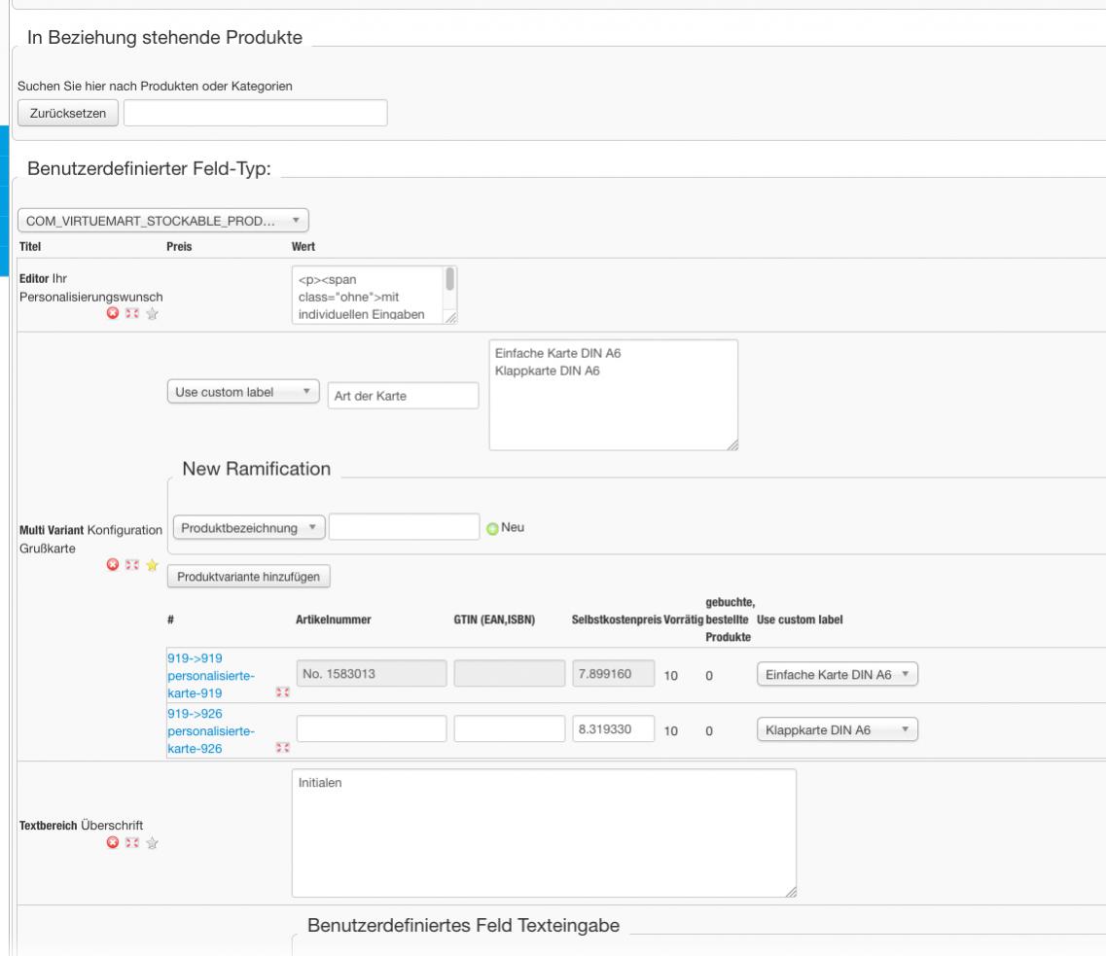Expand the Klappkarte DIN A6 variant dropdown
Screen dimensions: 1106x956
click(836, 730)
